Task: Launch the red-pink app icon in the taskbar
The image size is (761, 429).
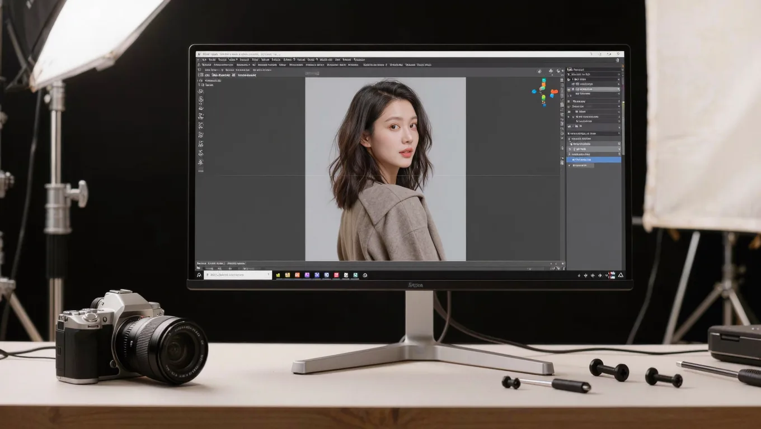Action: 336,275
